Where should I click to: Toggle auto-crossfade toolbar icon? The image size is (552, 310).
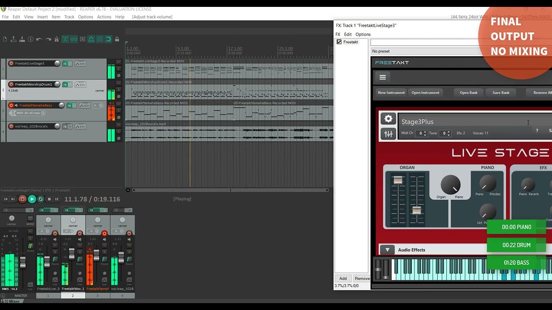pyautogui.click(x=65, y=39)
